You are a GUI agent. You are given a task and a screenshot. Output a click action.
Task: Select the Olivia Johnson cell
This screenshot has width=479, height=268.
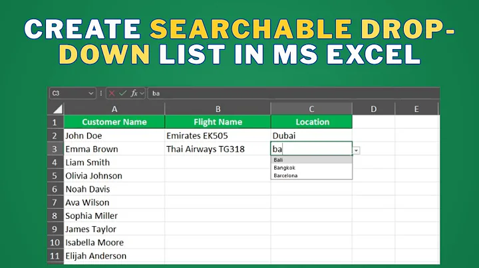click(x=114, y=176)
